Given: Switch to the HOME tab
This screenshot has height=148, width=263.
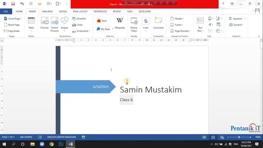Looking at the screenshot, I should [x=19, y=12].
